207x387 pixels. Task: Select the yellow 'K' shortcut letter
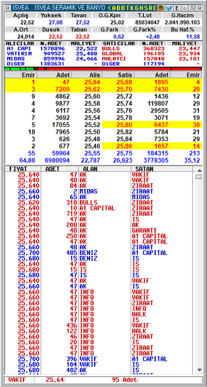click(x=133, y=8)
